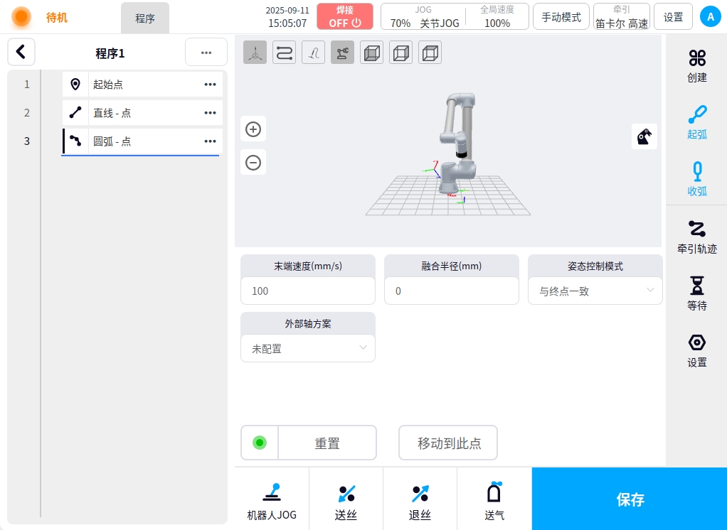Open the Robot JOG (机器人JOG) panel
This screenshot has width=727, height=530.
(x=272, y=500)
